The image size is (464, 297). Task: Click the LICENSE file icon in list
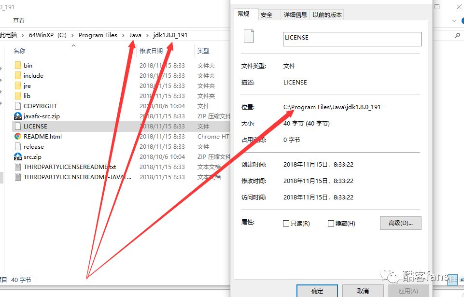(18, 126)
